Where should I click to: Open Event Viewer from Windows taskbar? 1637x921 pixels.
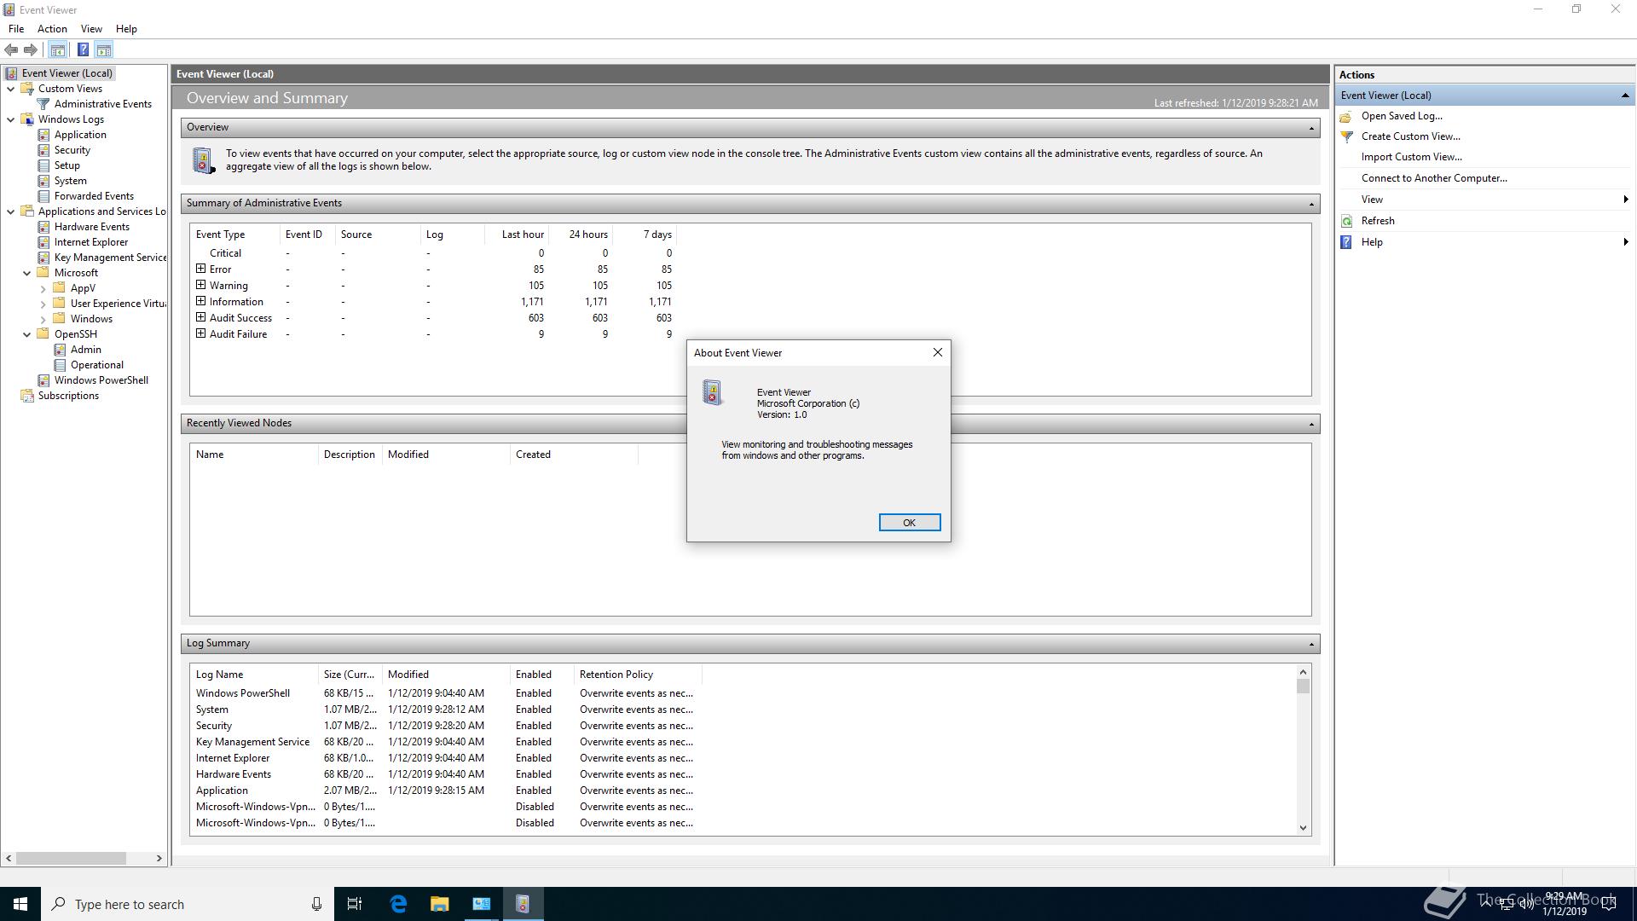tap(523, 904)
